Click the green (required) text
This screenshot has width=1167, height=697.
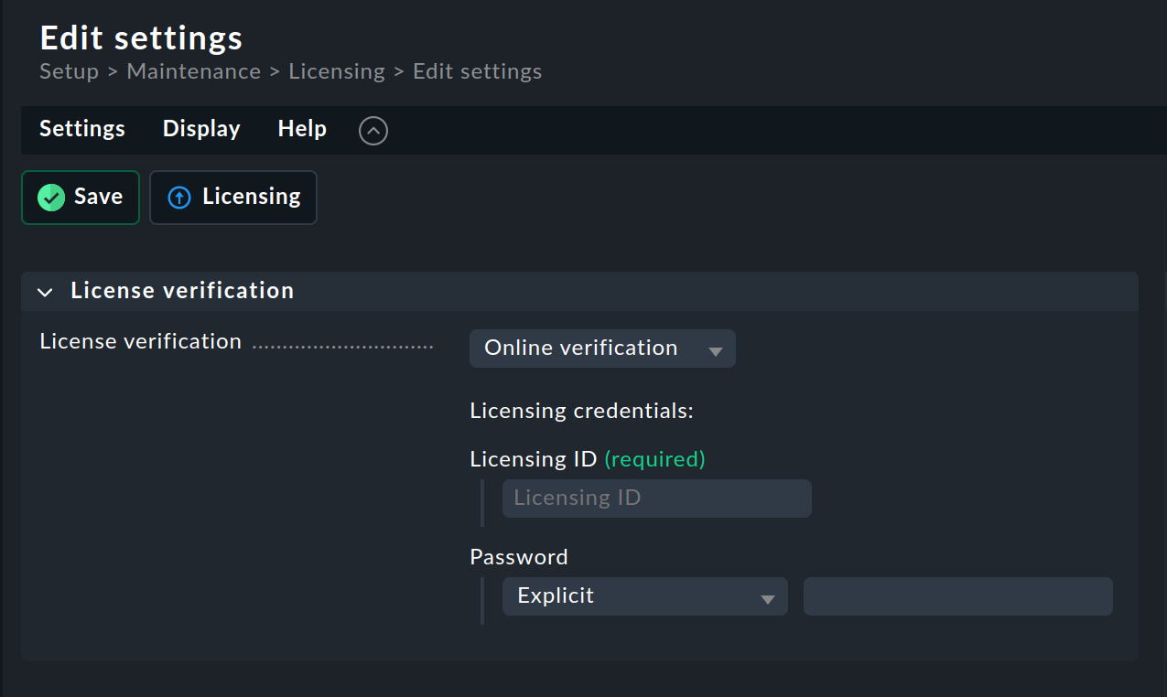pyautogui.click(x=654, y=459)
